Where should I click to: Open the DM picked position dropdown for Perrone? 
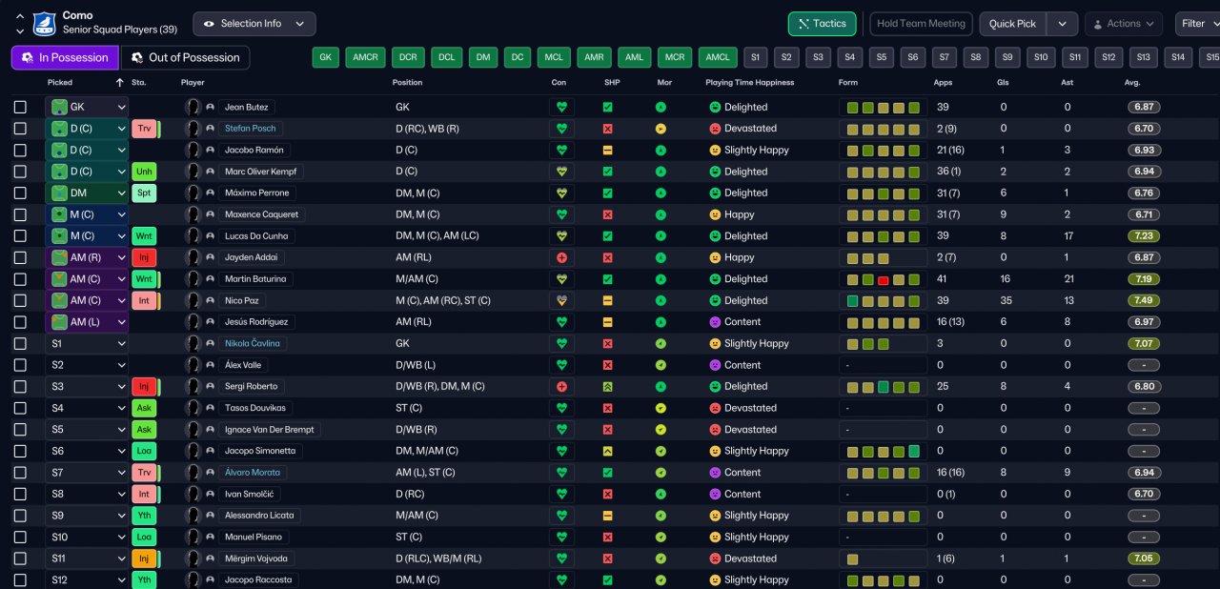[88, 193]
